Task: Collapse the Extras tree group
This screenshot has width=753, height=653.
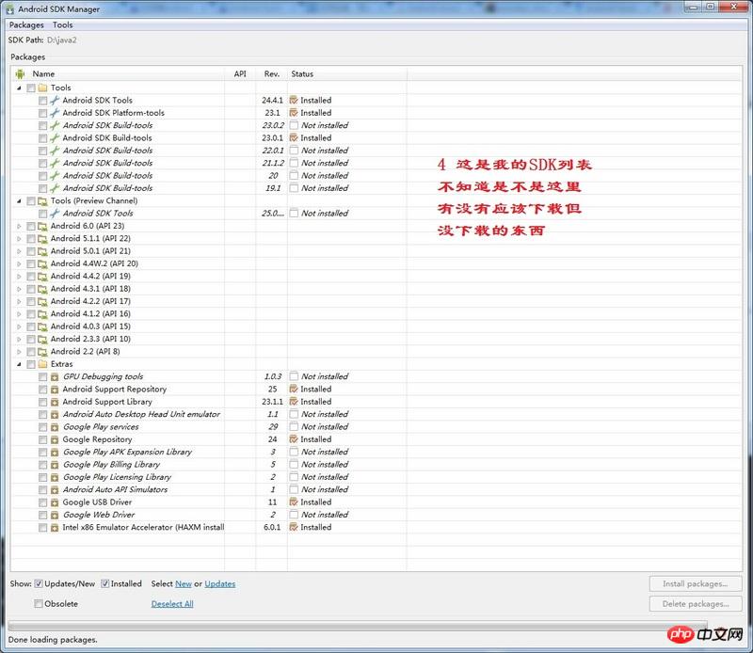Action: pyautogui.click(x=19, y=364)
